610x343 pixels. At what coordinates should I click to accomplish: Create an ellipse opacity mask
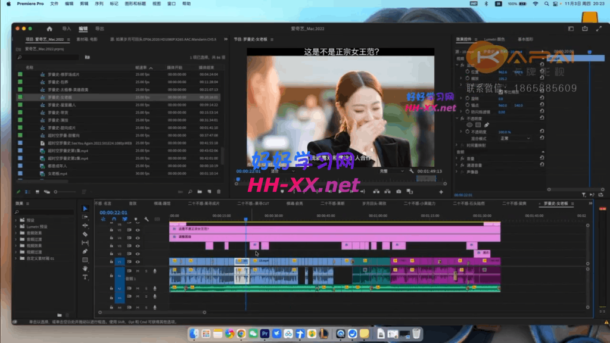coord(469,125)
